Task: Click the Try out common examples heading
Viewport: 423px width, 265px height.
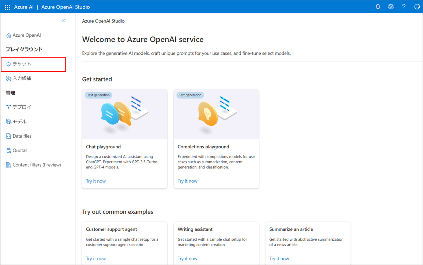Action: coord(117,212)
